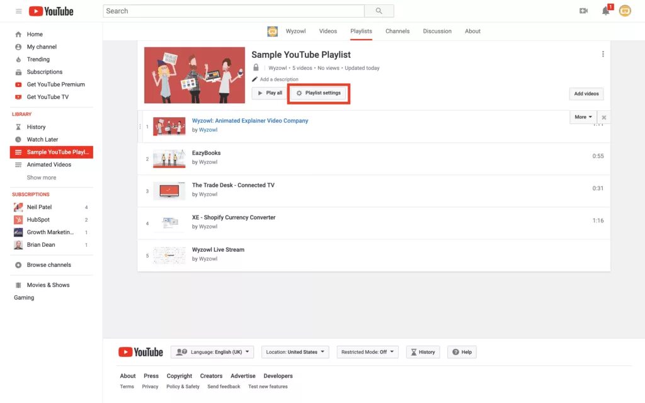645x403 pixels.
Task: Click The Trade Desk video thumbnail
Action: coord(169,191)
